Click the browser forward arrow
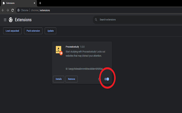182x113 pixels. point(8,10)
